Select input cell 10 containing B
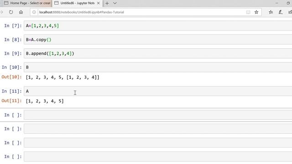The width and height of the screenshot is (292, 164). coord(158,67)
